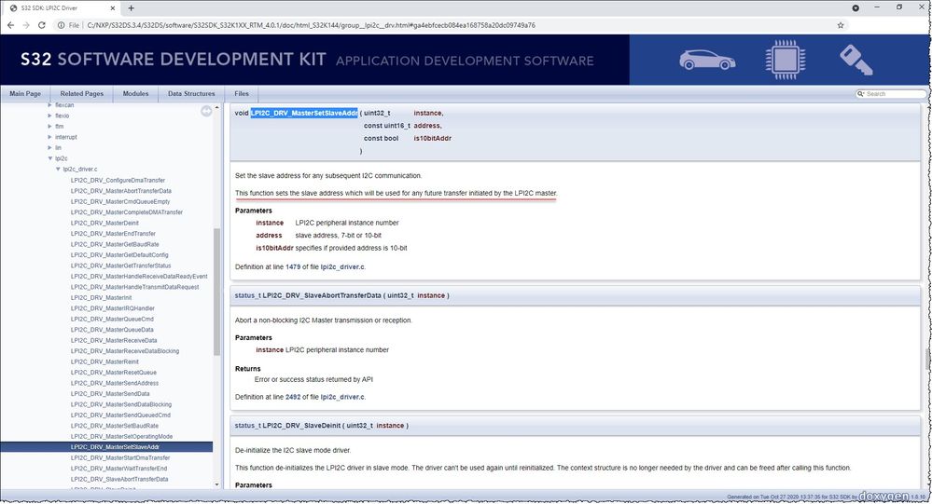Open line 2492 definition link
This screenshot has width=932, height=504.
[x=293, y=397]
